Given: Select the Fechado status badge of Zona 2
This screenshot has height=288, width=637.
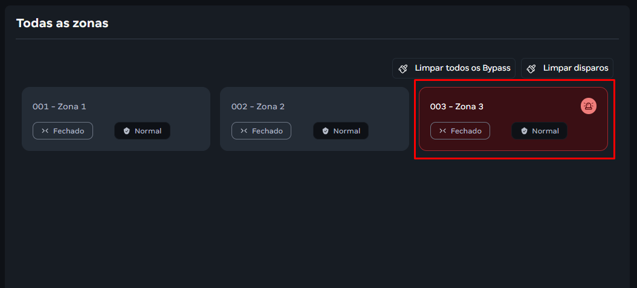Looking at the screenshot, I should click(262, 131).
